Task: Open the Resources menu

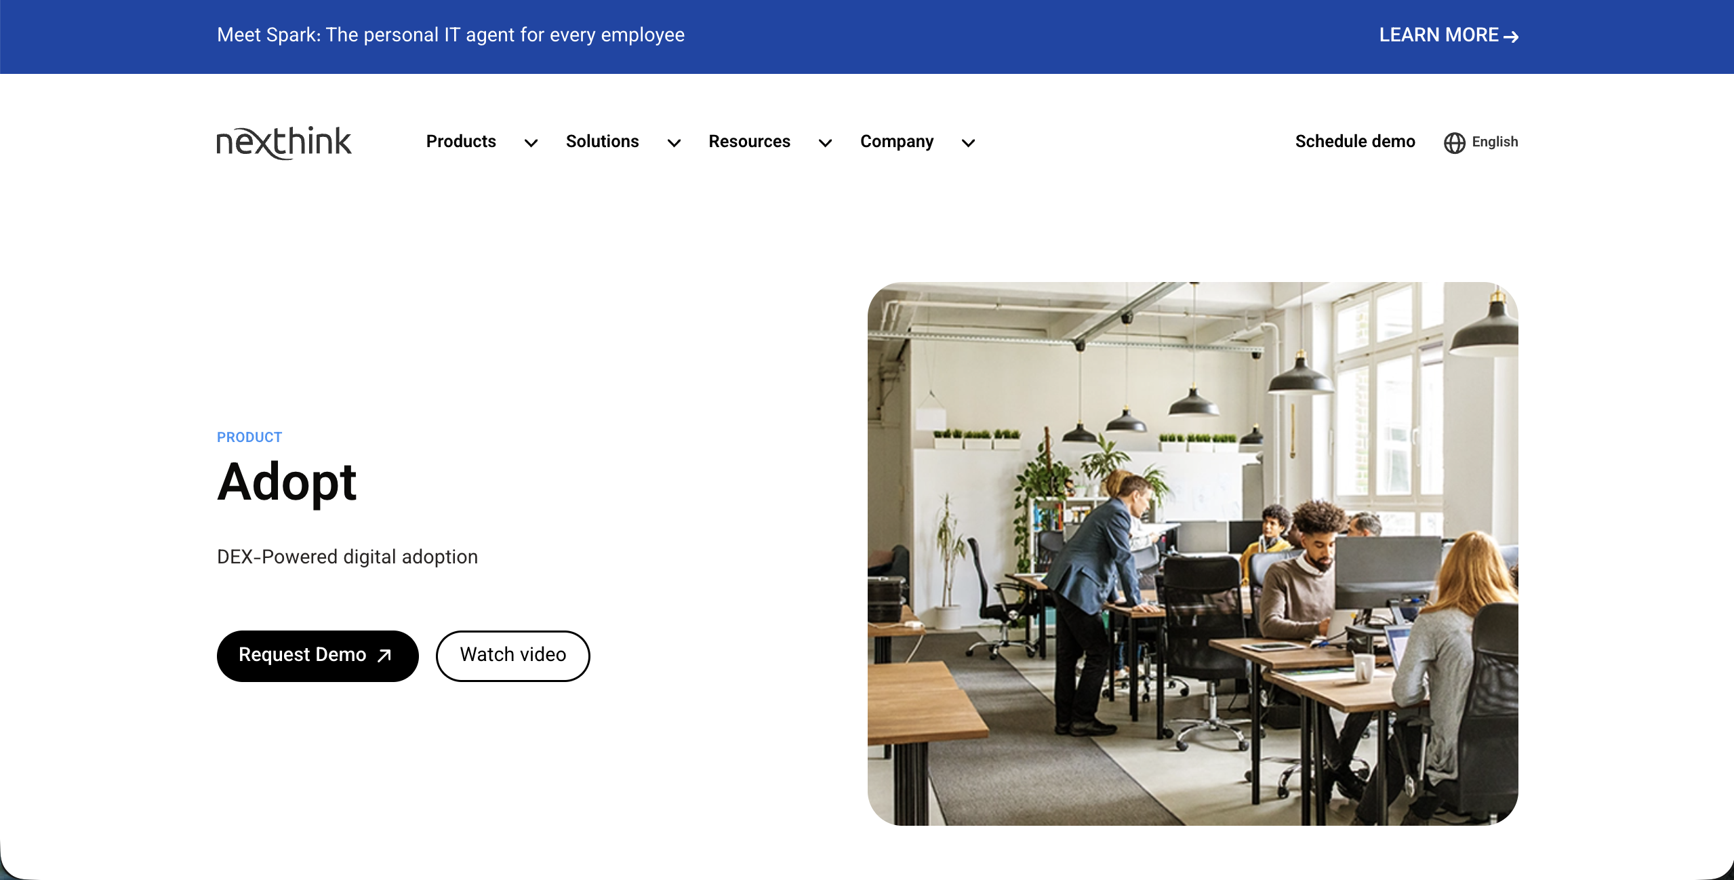Action: pos(749,142)
